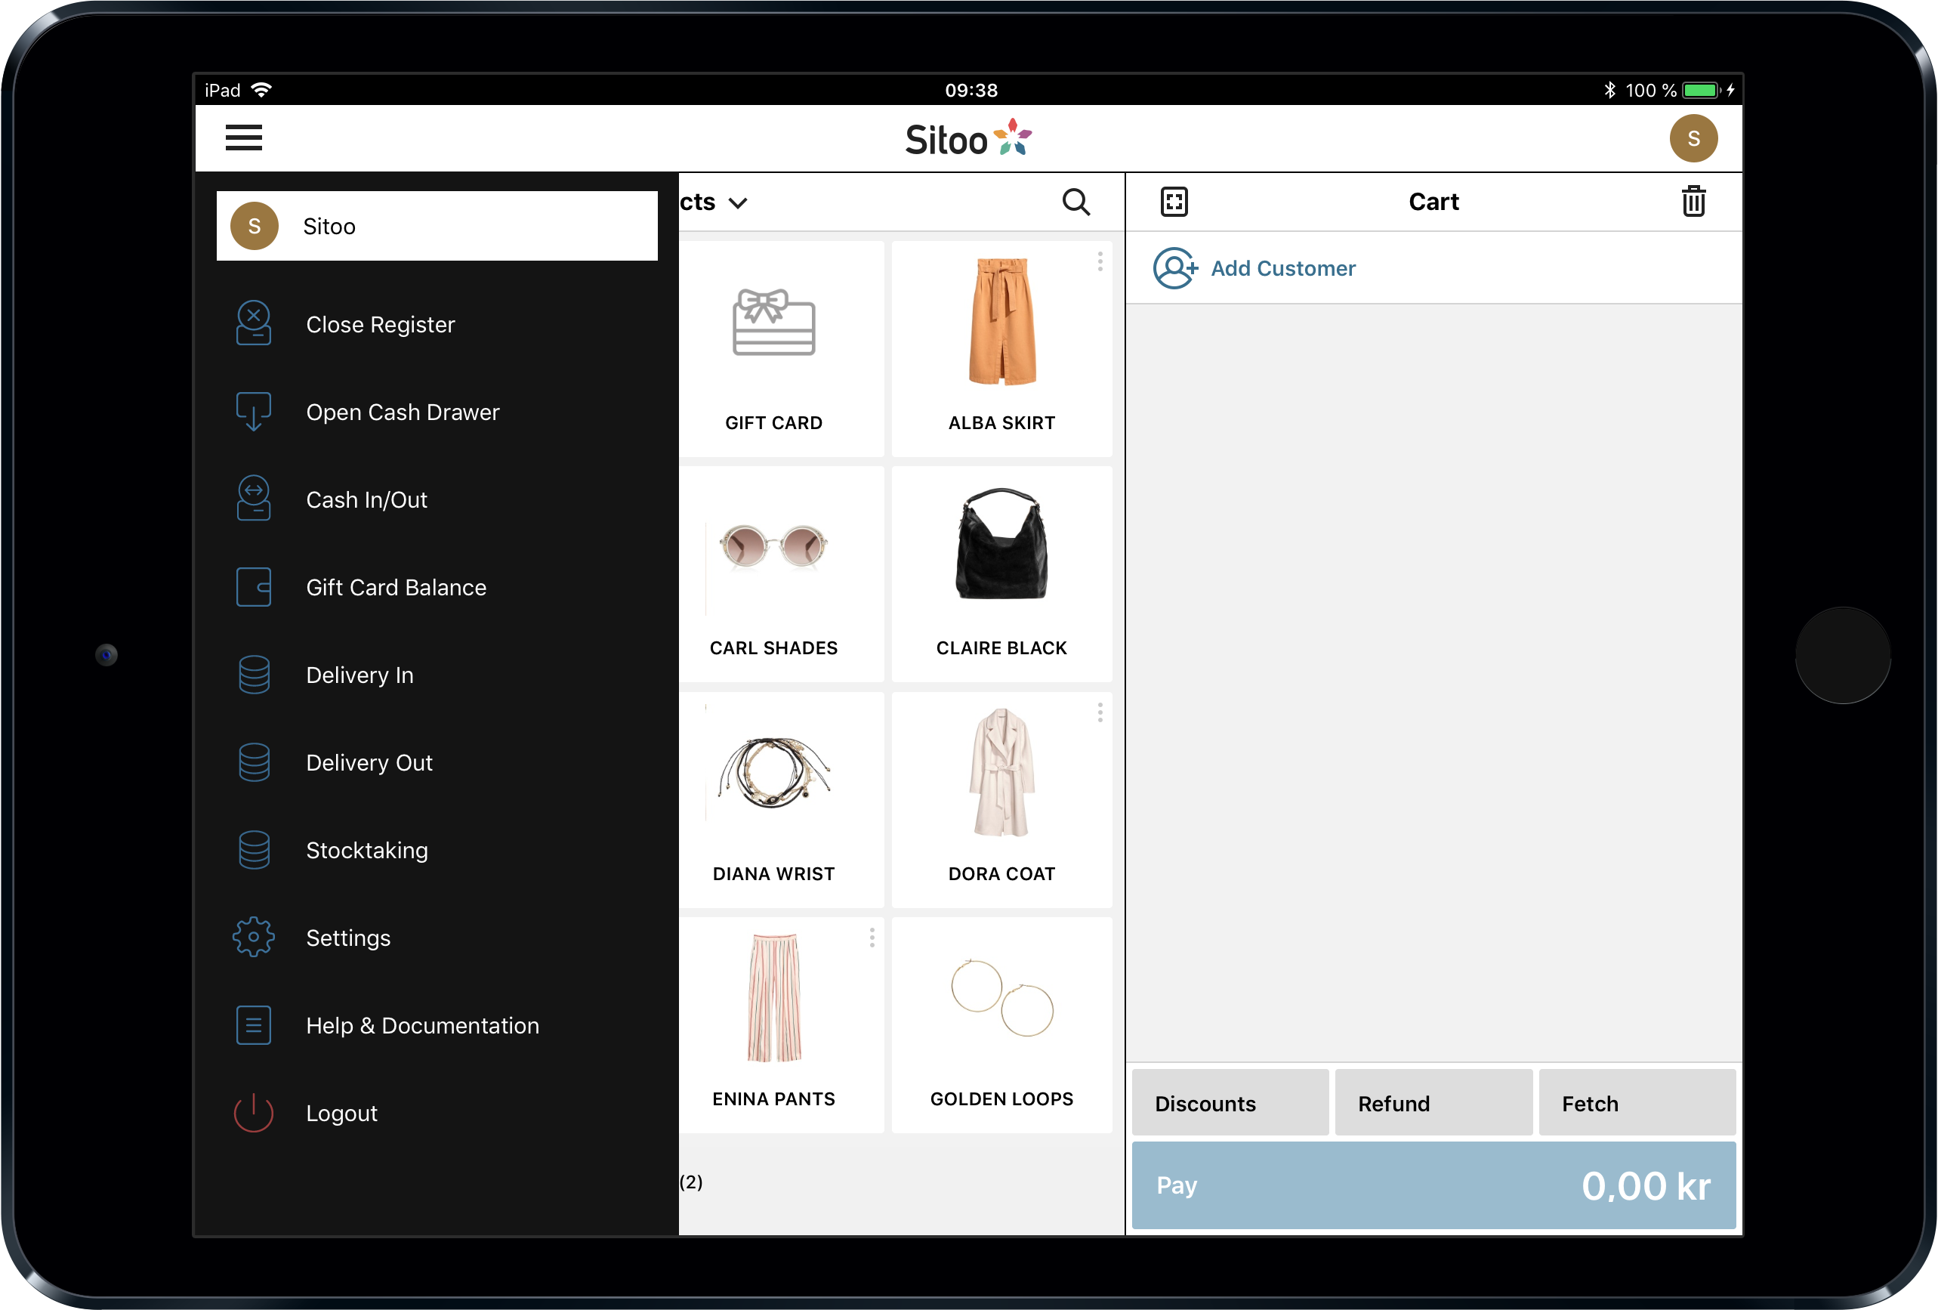The width and height of the screenshot is (1938, 1310).
Task: Open the Enina Pants three-dot options
Action: [872, 938]
